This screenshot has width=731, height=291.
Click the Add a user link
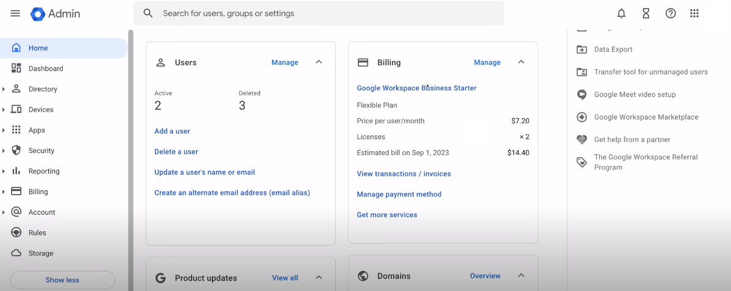click(x=172, y=131)
